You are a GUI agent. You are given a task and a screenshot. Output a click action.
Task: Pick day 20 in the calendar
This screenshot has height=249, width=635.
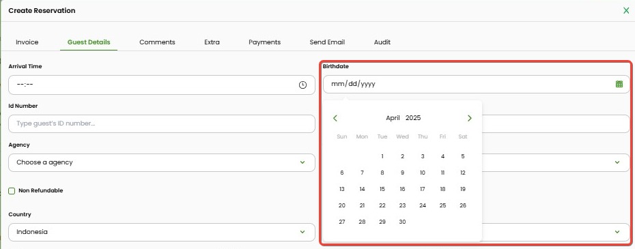(342, 205)
